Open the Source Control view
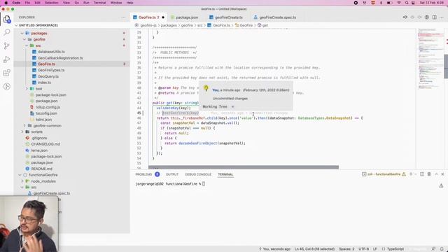448x252 pixels. coord(7,45)
